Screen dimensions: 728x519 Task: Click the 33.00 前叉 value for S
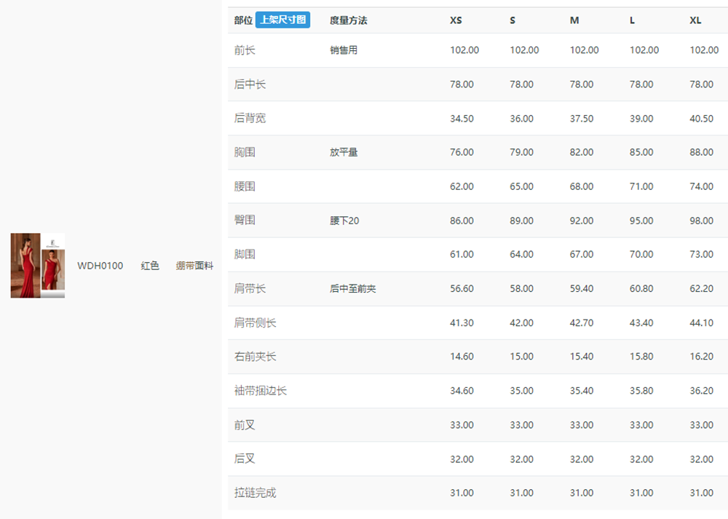click(x=521, y=425)
